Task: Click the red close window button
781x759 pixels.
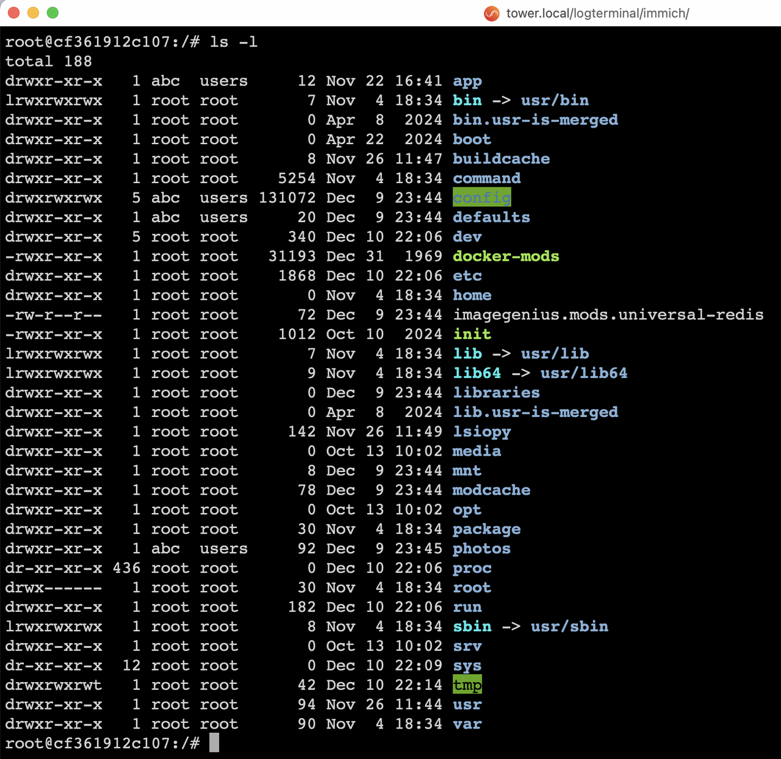Action: point(14,13)
